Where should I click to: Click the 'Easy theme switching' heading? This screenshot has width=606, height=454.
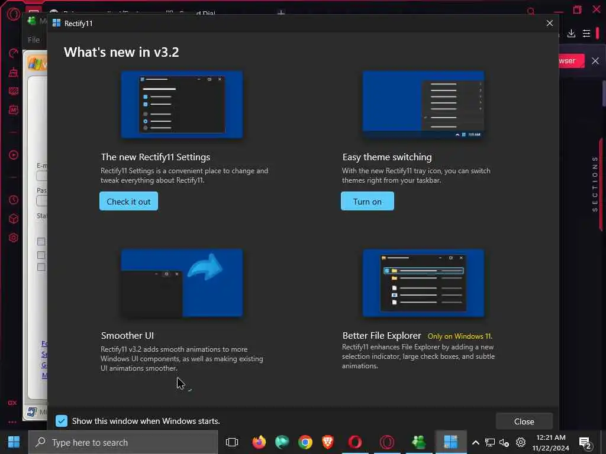(x=387, y=157)
